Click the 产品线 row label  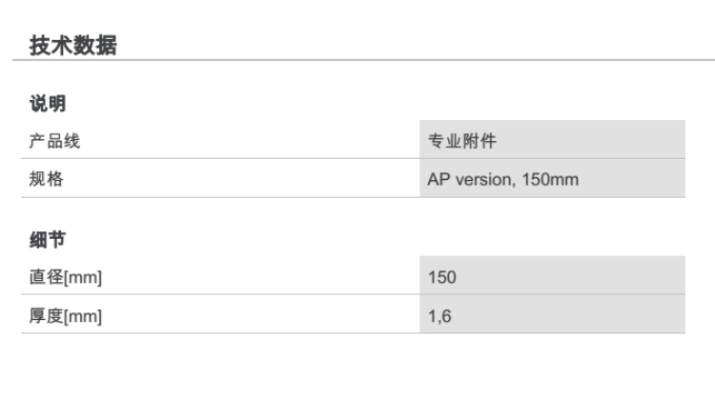[52, 141]
